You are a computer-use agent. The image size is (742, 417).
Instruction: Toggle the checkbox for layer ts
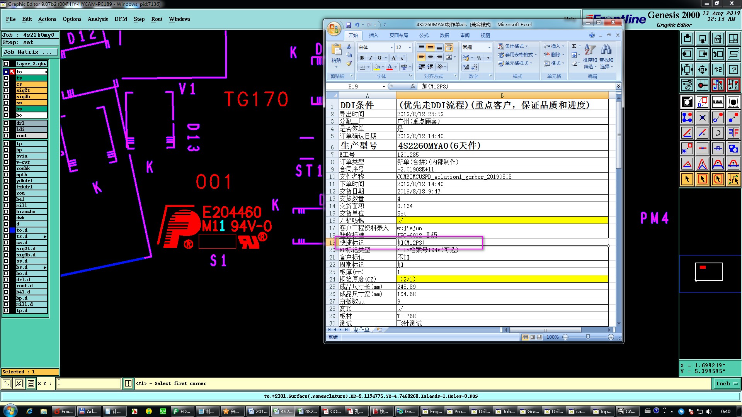click(x=6, y=78)
